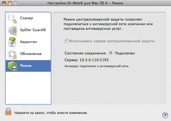This screenshot has width=171, height=121.
Task: Click the green connection status indicator
Action: [x=111, y=53]
